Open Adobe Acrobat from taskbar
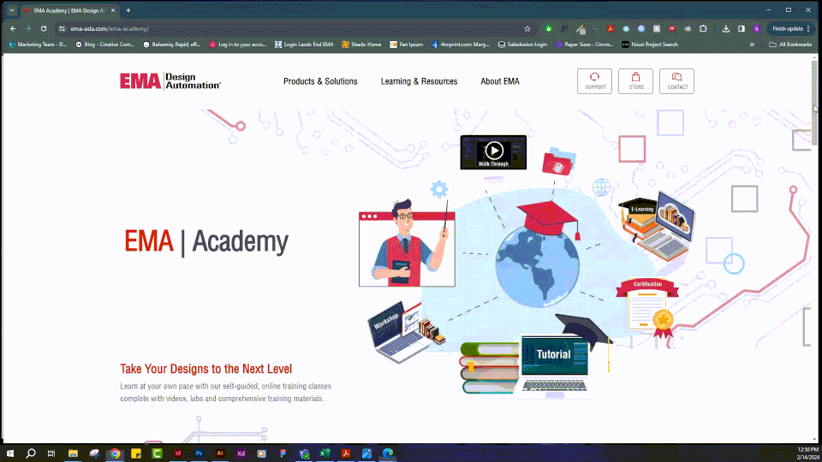 click(x=345, y=453)
